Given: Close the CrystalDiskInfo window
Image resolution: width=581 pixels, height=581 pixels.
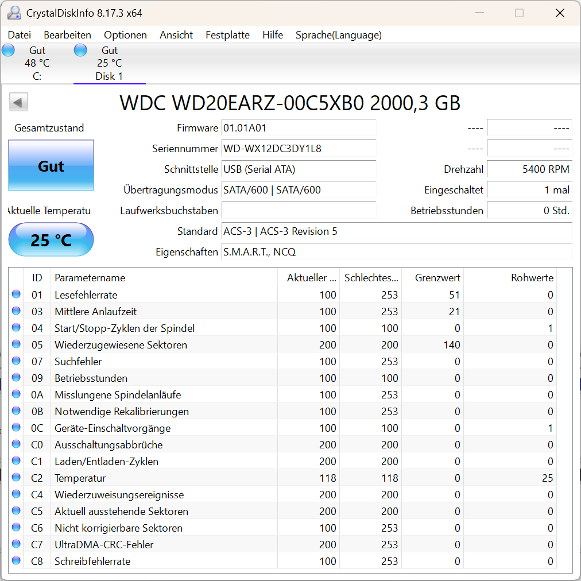Looking at the screenshot, I should point(560,13).
